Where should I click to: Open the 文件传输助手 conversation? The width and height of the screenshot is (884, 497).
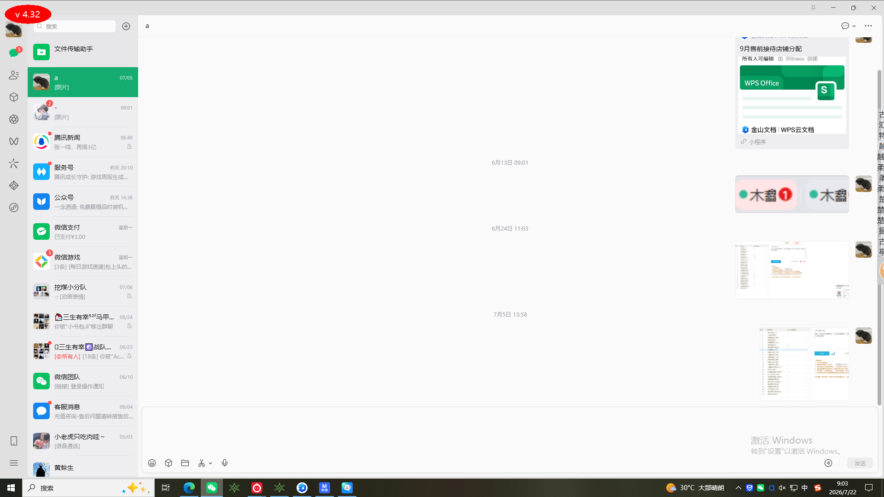(83, 52)
